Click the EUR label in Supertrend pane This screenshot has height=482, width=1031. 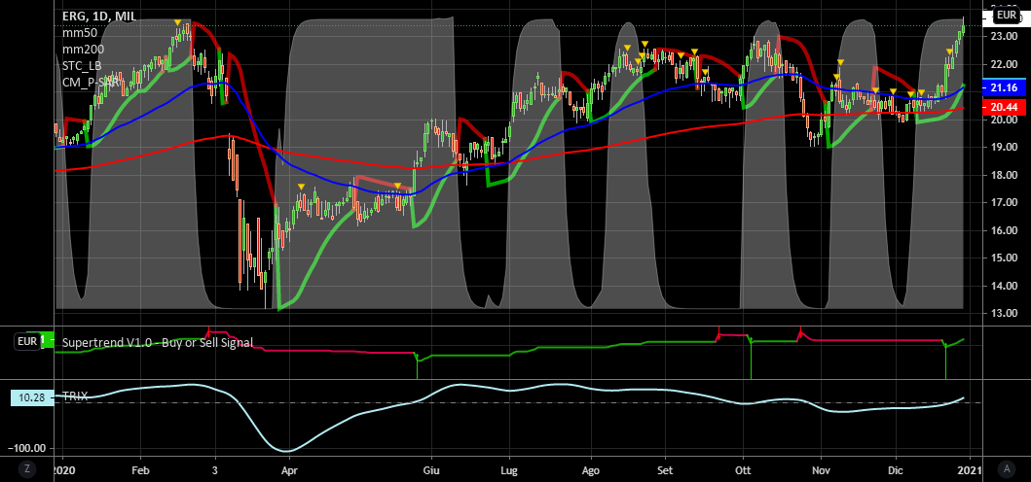26,341
